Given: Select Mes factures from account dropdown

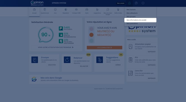Looking at the screenshot, I should pos(131,10).
